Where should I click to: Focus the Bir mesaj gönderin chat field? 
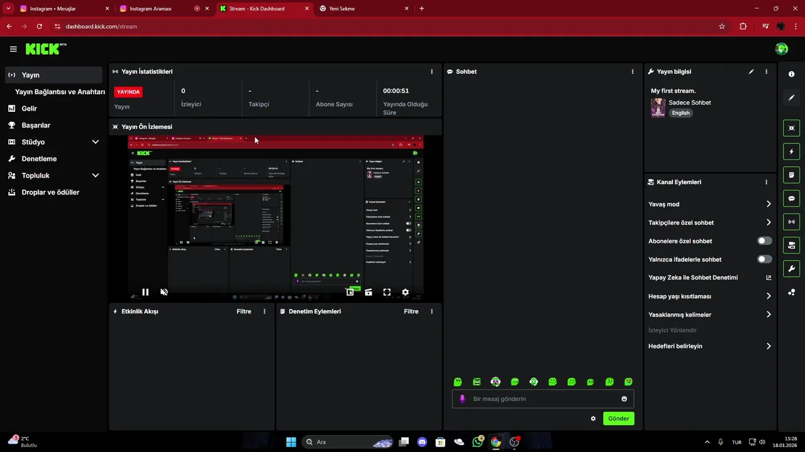(543, 399)
